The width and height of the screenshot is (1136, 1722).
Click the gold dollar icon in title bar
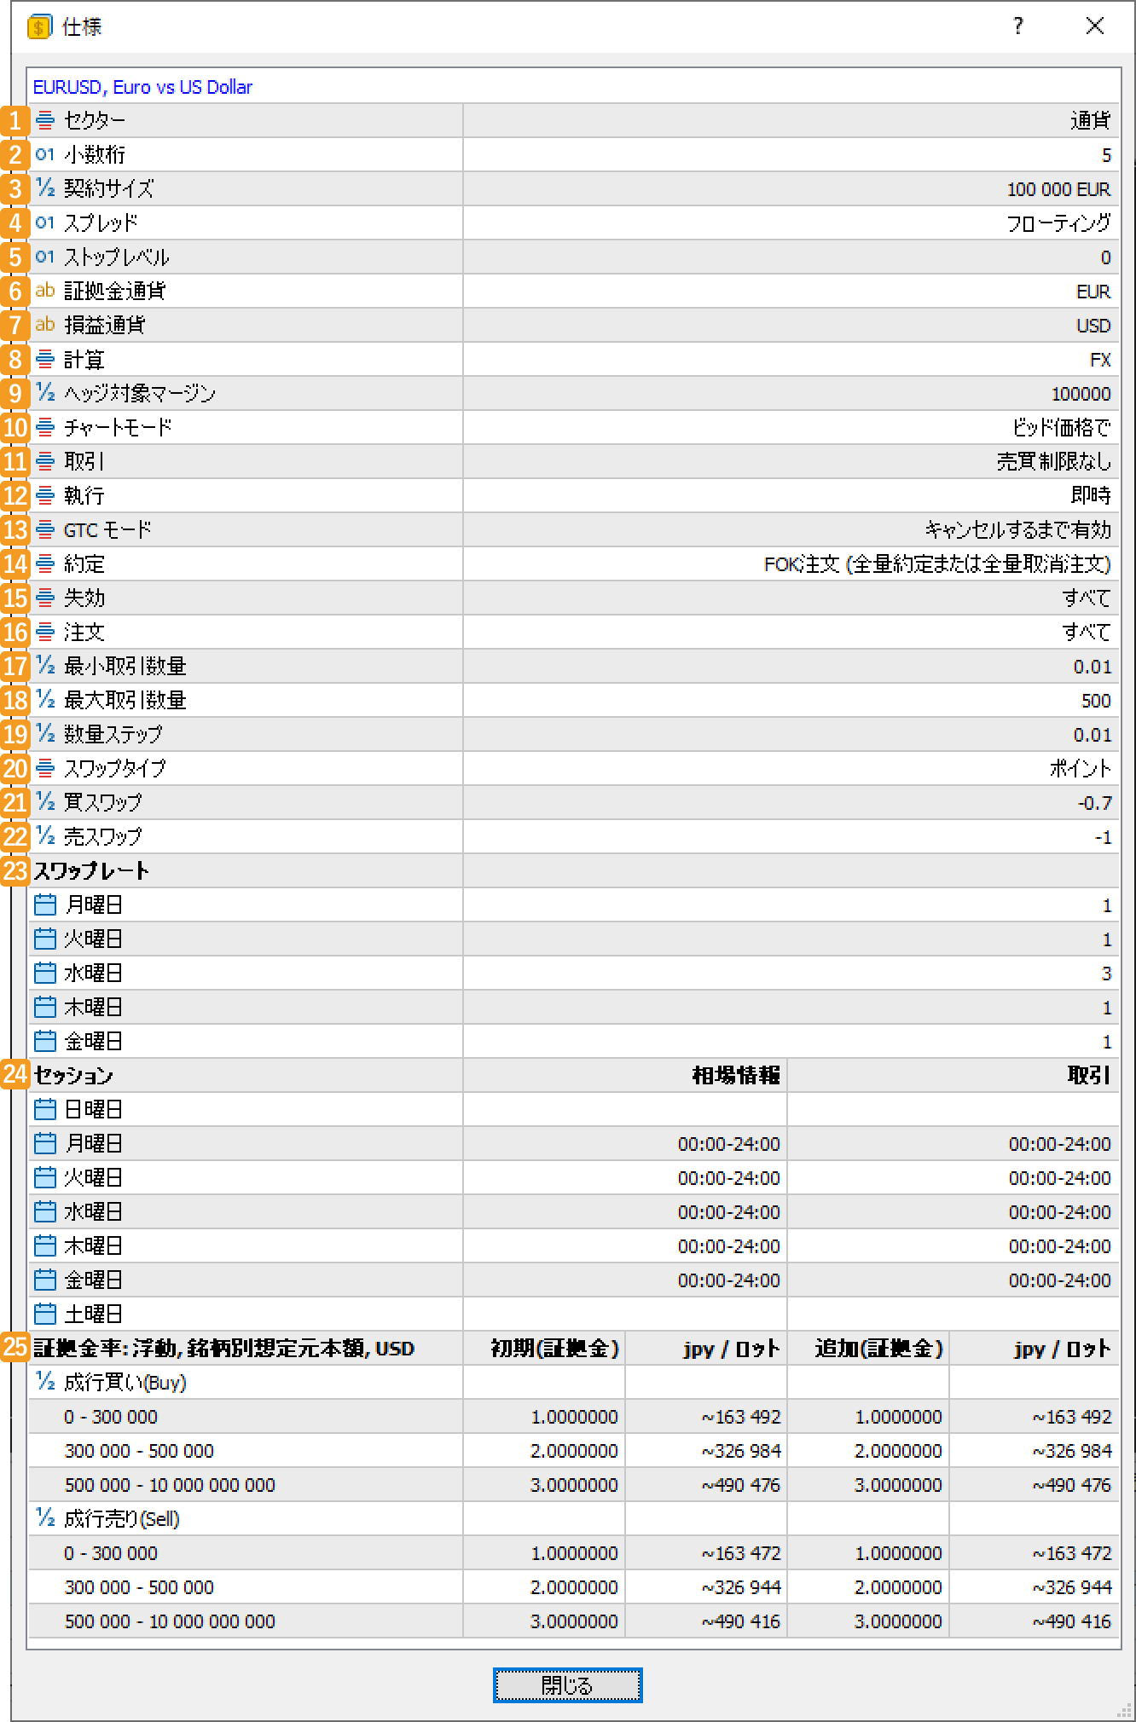39,27
